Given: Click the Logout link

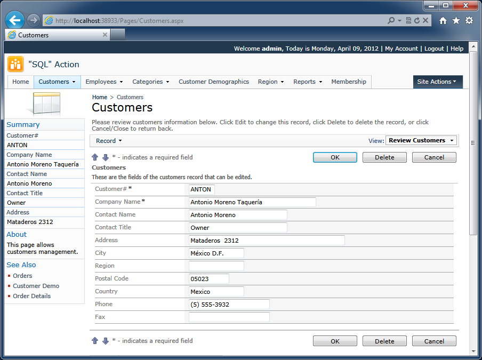Looking at the screenshot, I should coord(434,49).
